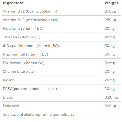Click the 0.20mg weight for Biotin
Viewport: 122px width, 122px height.
(x=111, y=97)
